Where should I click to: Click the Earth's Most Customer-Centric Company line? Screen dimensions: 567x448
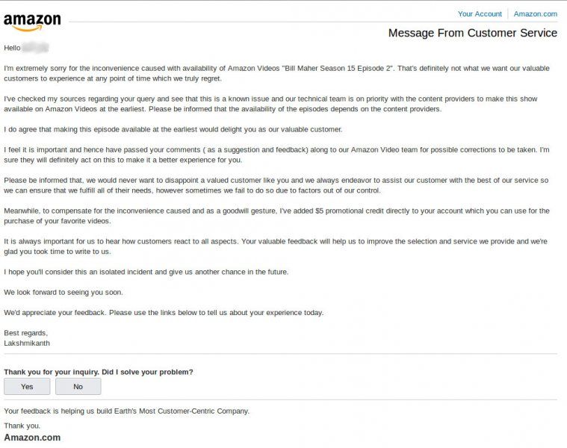(x=126, y=411)
